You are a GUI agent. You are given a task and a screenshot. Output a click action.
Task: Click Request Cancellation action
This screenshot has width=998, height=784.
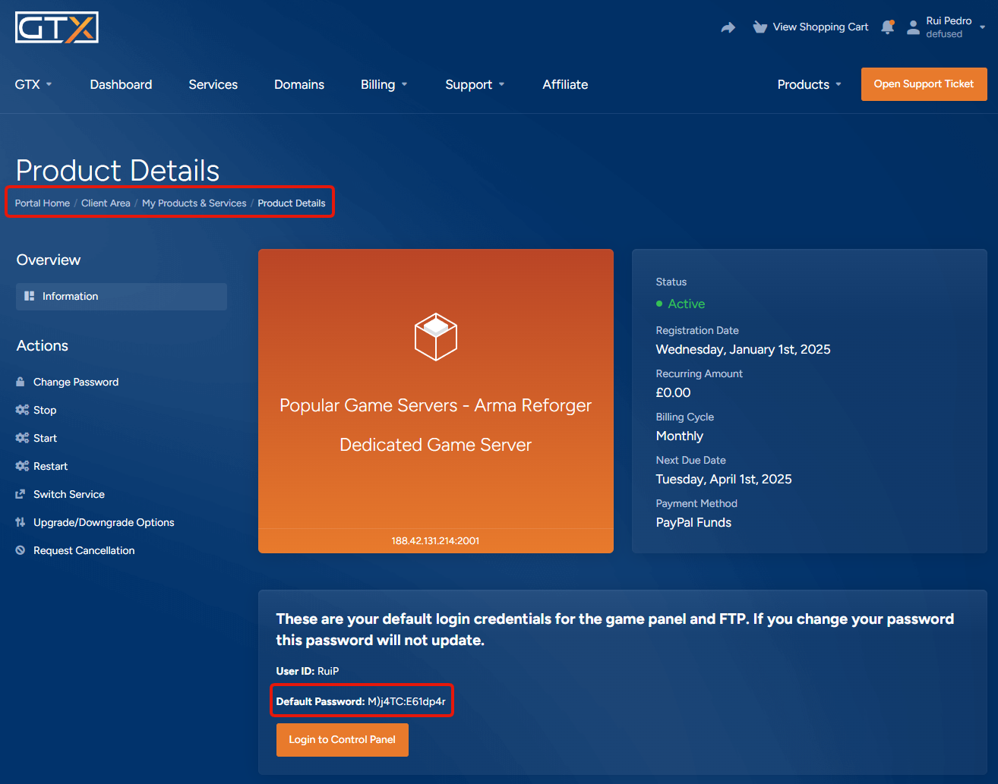click(x=84, y=550)
